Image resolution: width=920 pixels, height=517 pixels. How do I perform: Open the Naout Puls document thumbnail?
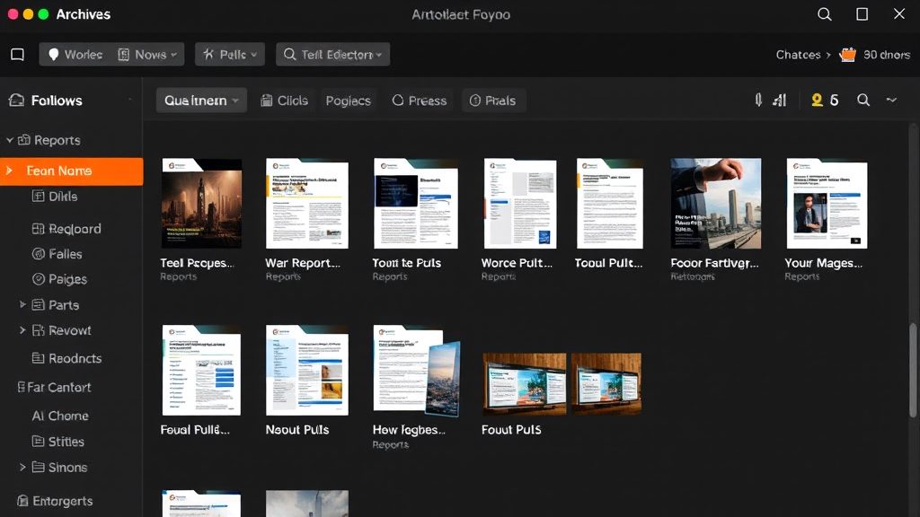[x=307, y=371]
